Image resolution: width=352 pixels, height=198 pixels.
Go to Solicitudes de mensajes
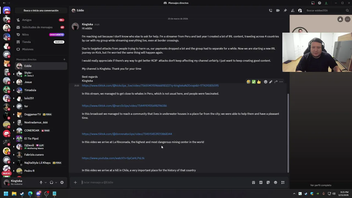tap(37, 27)
